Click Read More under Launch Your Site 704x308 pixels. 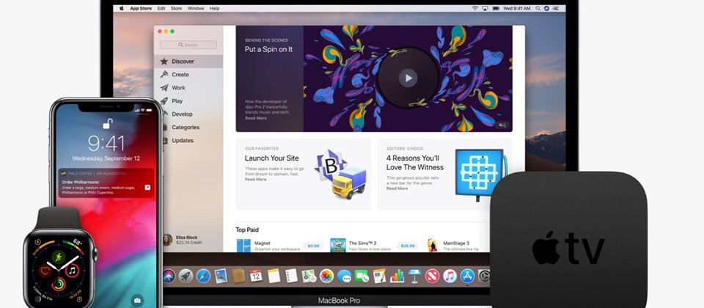coord(255,179)
